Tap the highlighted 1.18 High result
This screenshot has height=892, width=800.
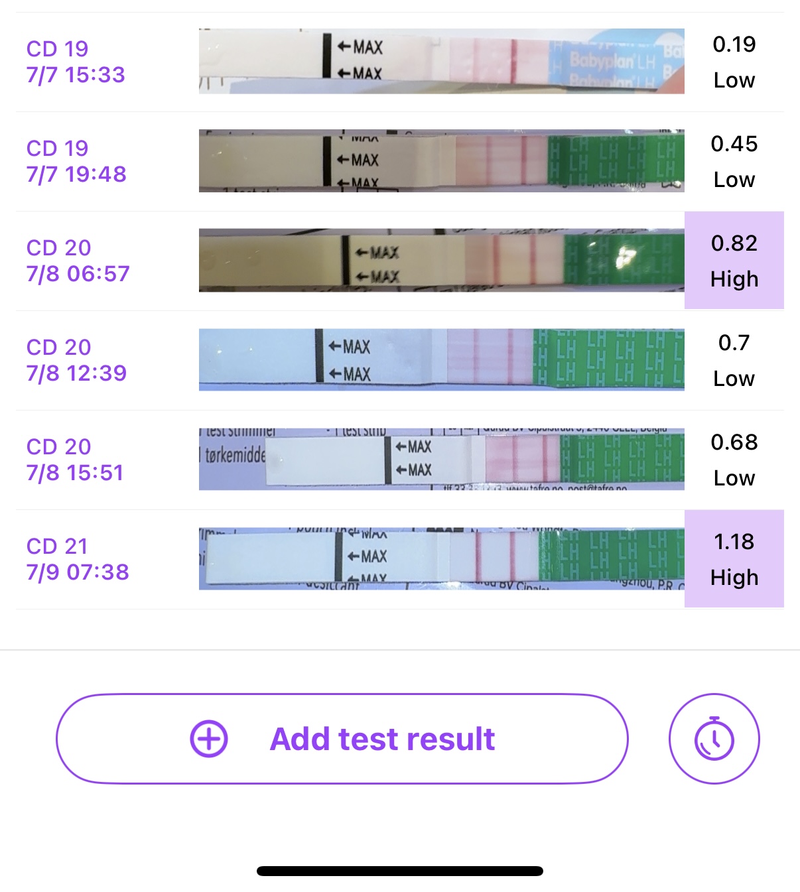[734, 559]
